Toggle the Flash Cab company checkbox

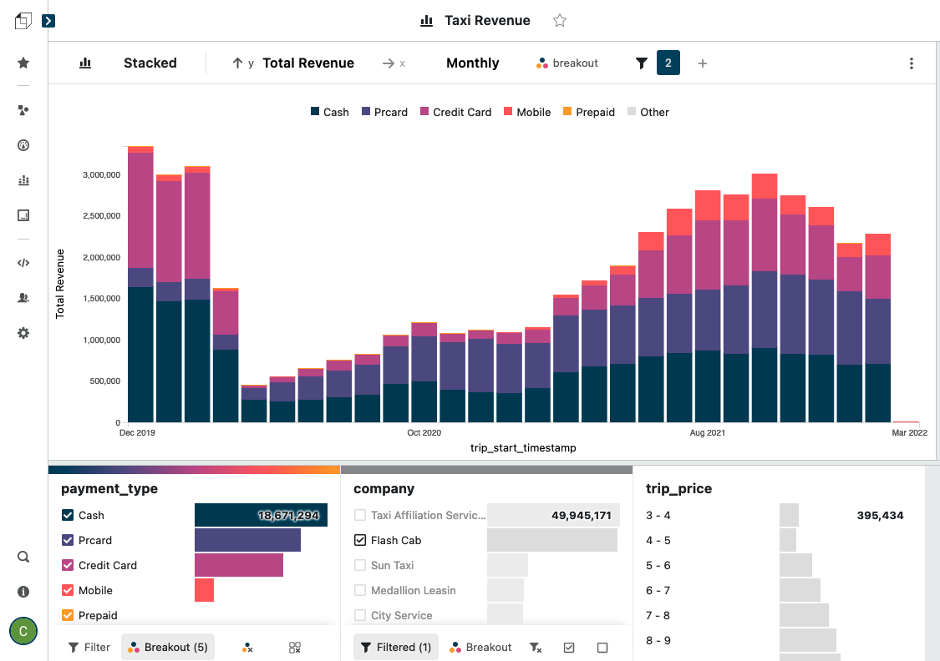[360, 541]
